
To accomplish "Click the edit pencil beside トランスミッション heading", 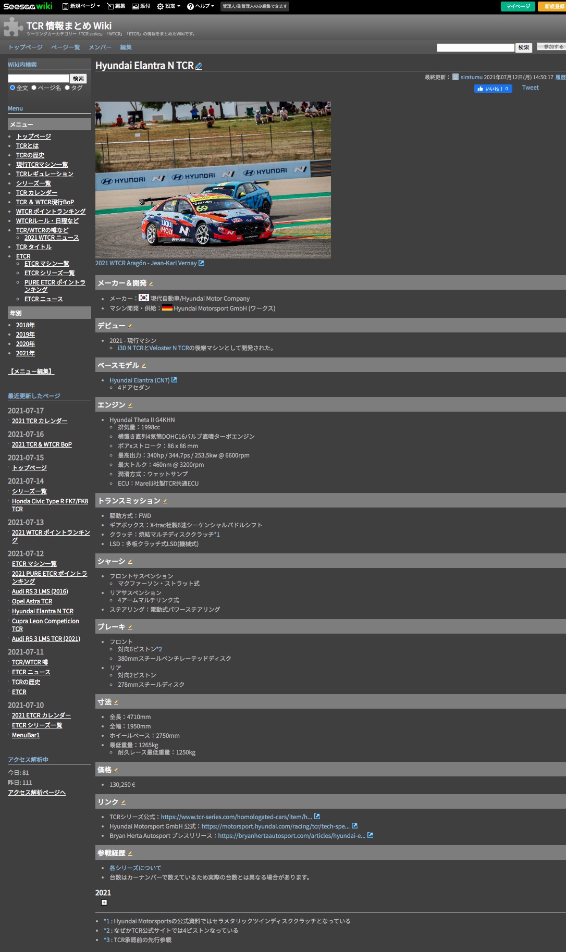I will coord(165,501).
